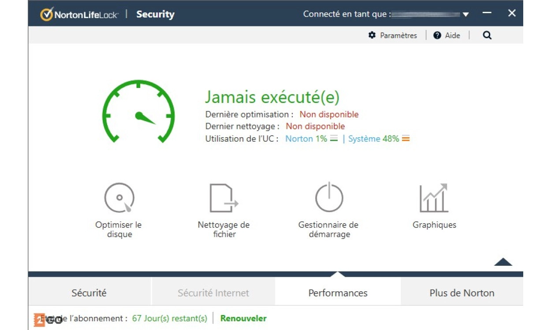This screenshot has width=551, height=330.
Task: Collapse the panel with the up arrow
Action: (x=503, y=262)
